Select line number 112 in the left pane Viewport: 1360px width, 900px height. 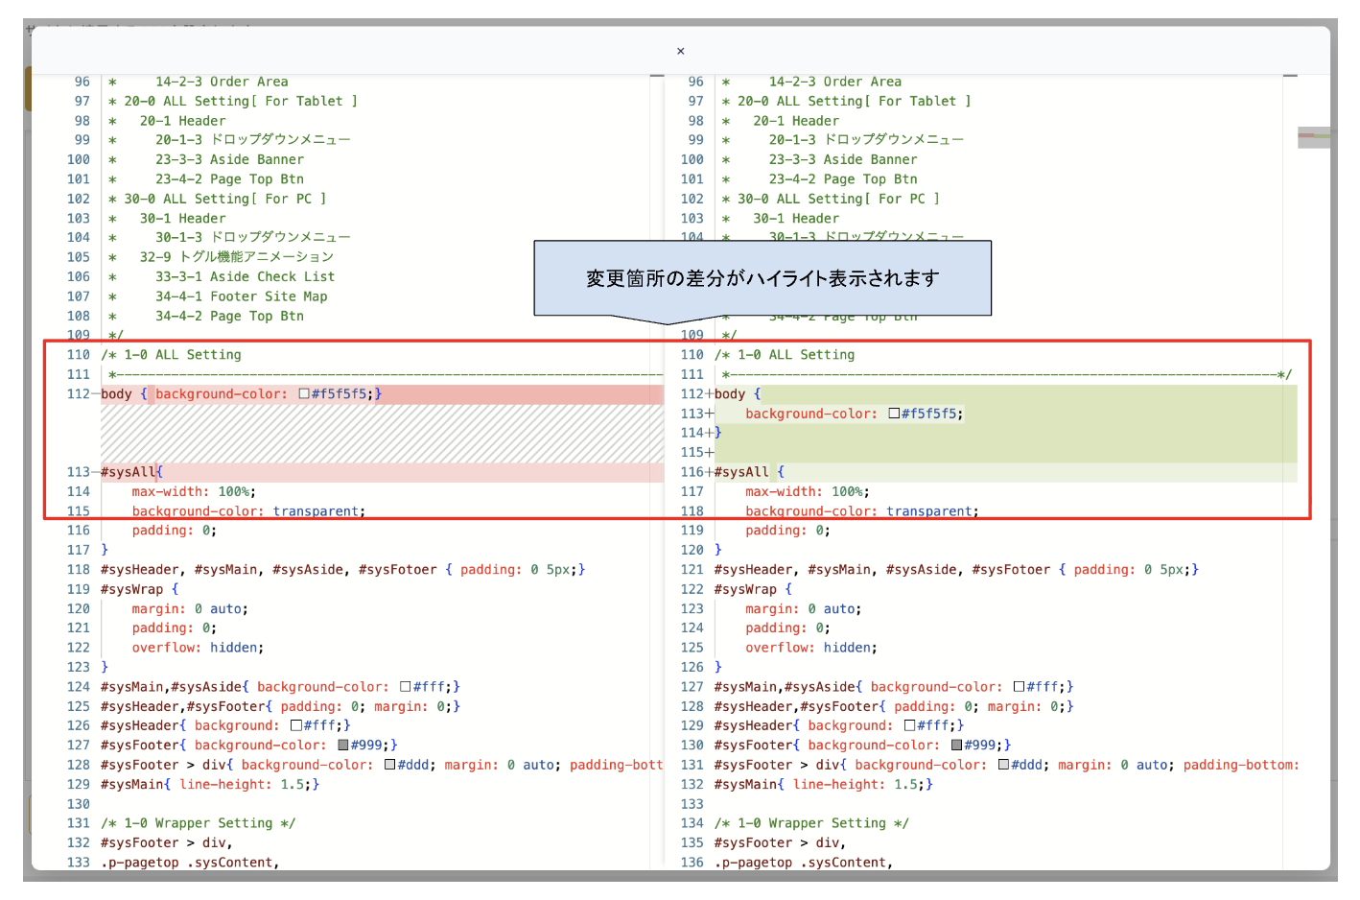point(77,394)
